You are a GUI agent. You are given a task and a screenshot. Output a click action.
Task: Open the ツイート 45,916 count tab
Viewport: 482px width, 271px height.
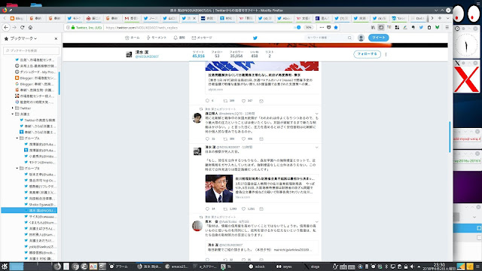[198, 54]
